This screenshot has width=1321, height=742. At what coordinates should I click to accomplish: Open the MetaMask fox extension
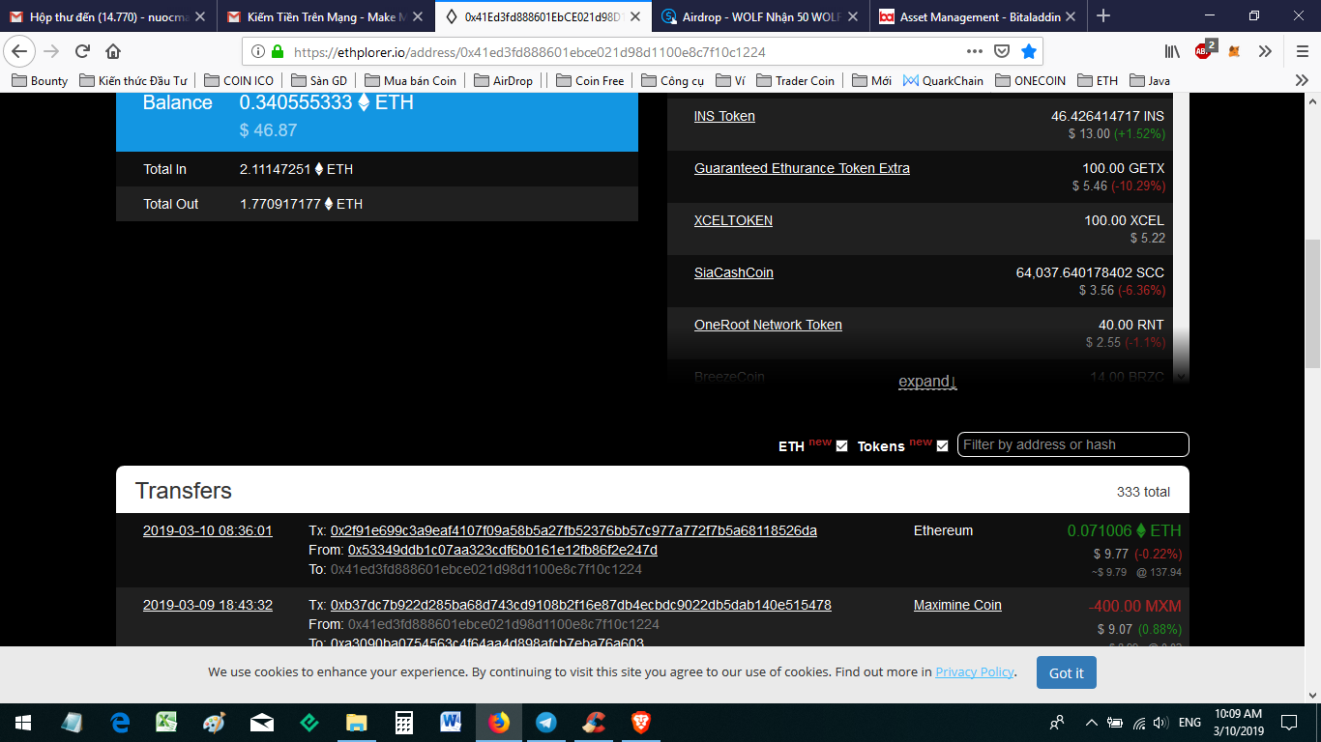tap(1234, 51)
